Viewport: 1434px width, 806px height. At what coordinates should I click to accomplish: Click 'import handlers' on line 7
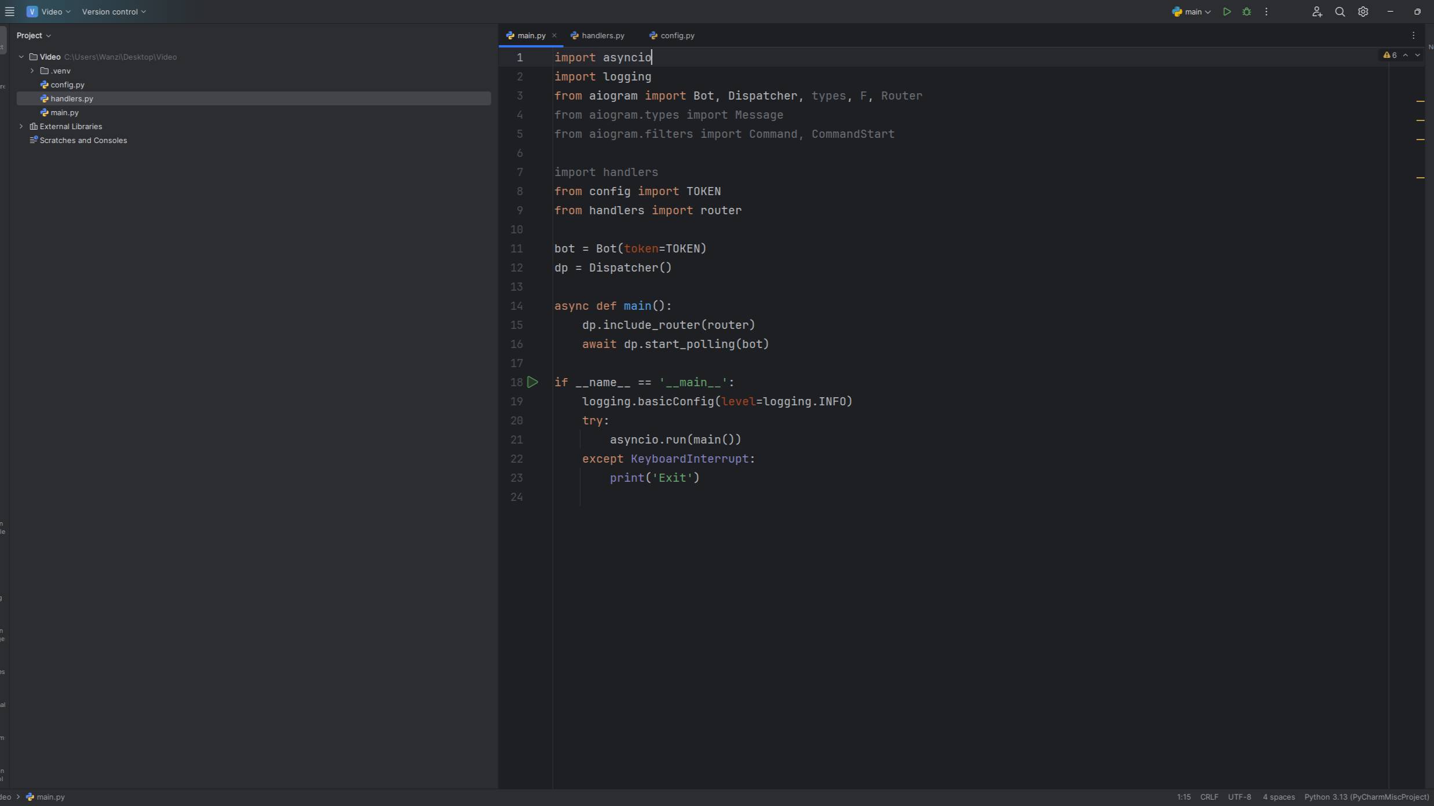pos(606,172)
